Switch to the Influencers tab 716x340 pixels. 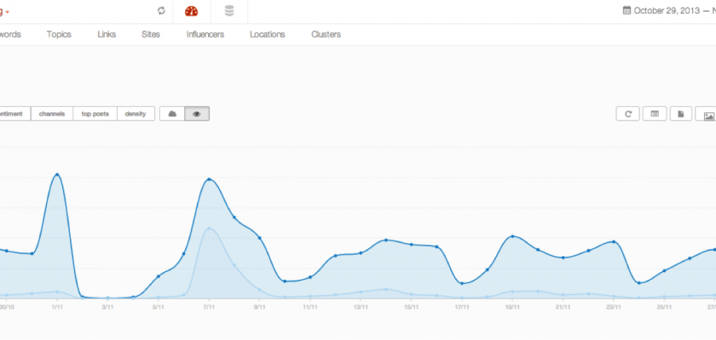click(x=205, y=35)
